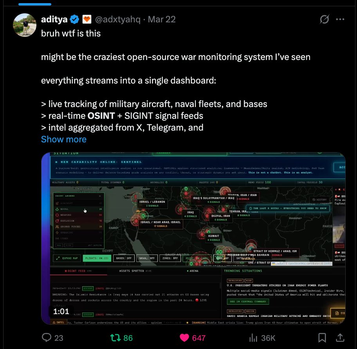
Task: Open the @adxtyahq handle link
Action: [x=118, y=19]
